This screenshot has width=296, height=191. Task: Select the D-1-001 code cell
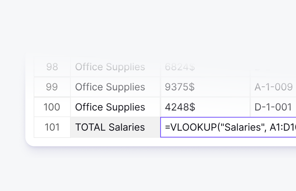[x=273, y=107]
